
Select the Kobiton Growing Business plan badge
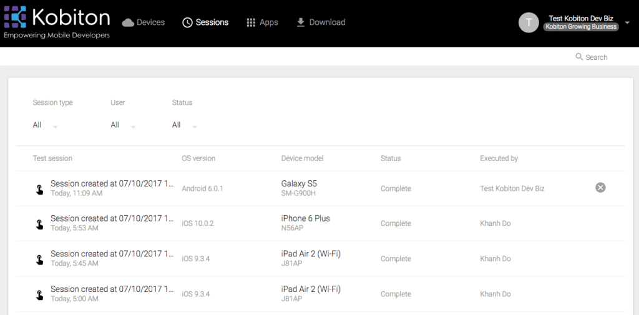pyautogui.click(x=581, y=27)
